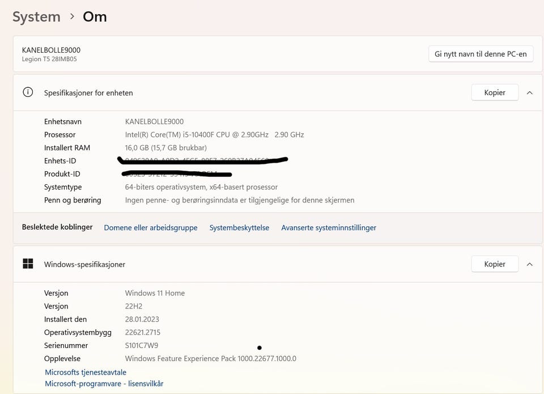The width and height of the screenshot is (544, 394).
Task: Select the OS build 22621.2715 value
Action: [x=143, y=333]
